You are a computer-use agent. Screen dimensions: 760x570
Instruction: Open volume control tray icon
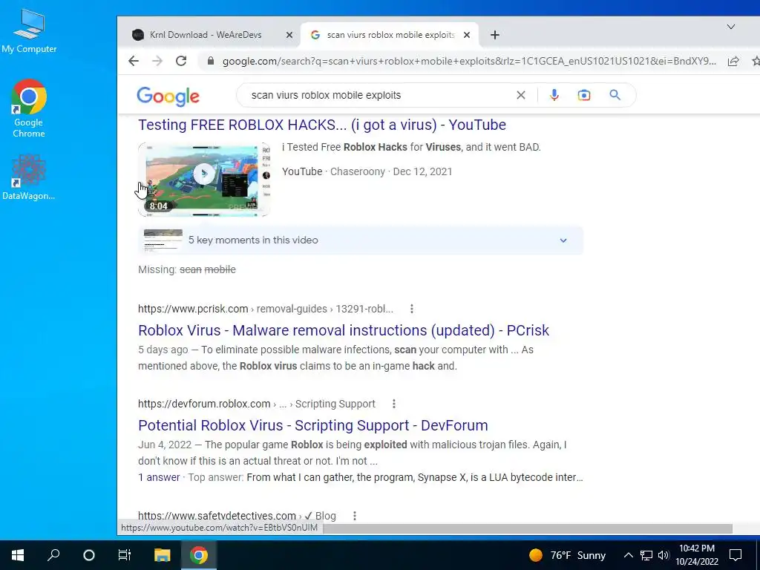(x=664, y=555)
